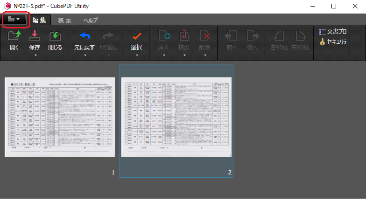Click the 後へ move-back icon
This screenshot has width=366, height=201.
coord(253,36)
